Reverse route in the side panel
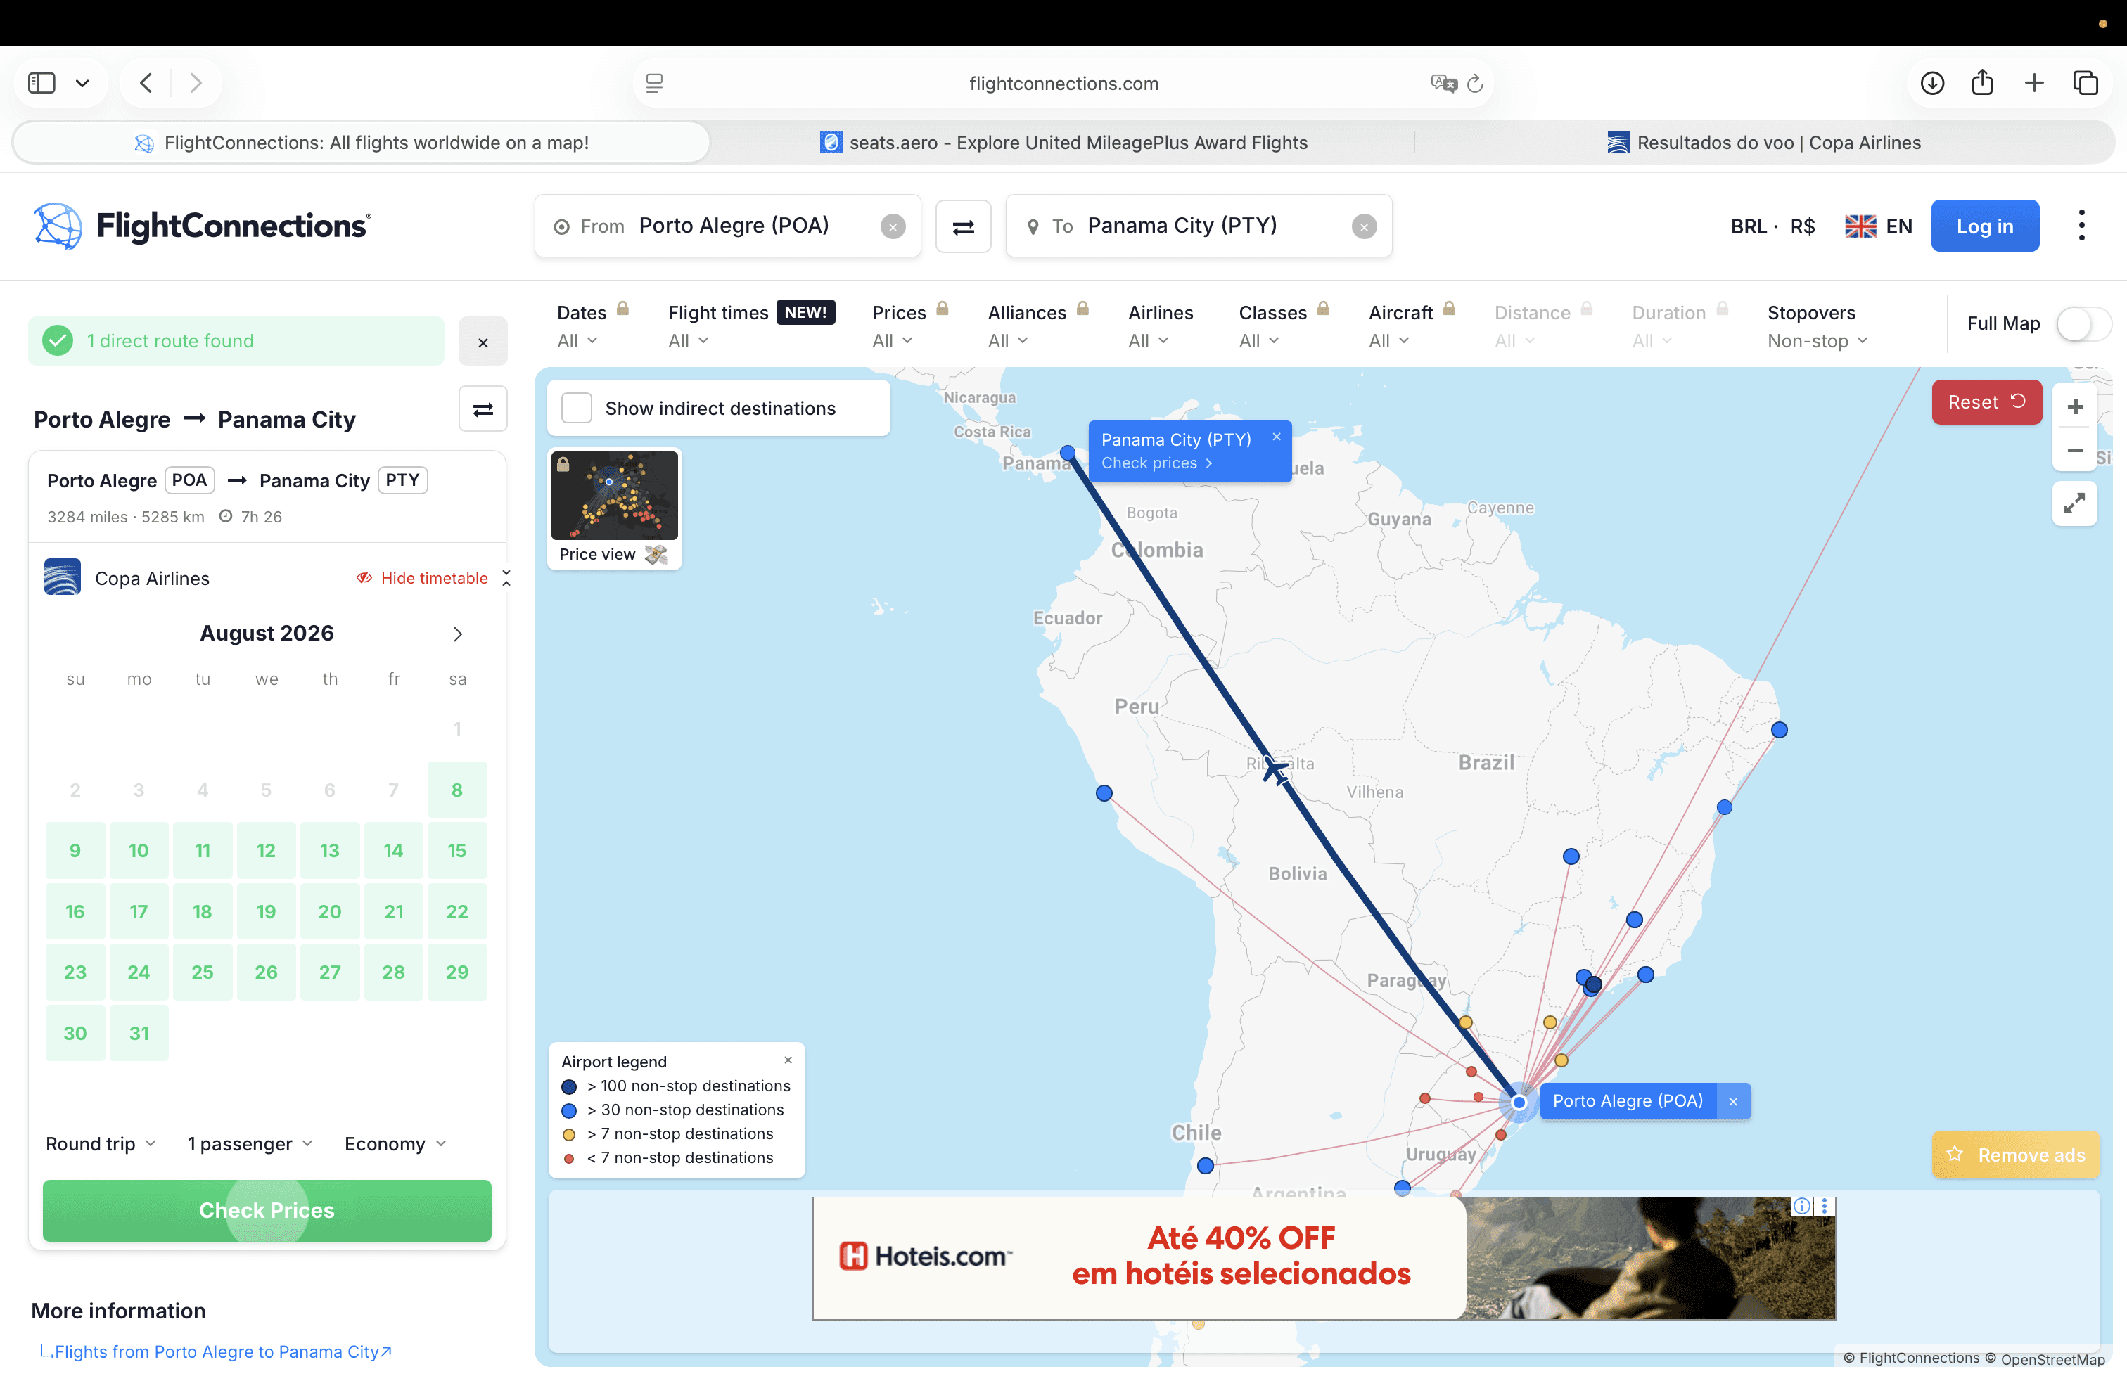 tap(483, 409)
